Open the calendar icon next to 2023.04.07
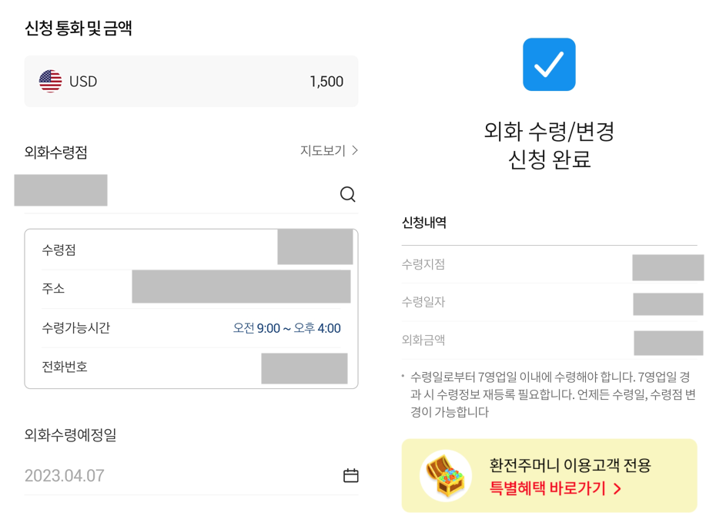Screen dimensions: 716x523 pos(350,475)
